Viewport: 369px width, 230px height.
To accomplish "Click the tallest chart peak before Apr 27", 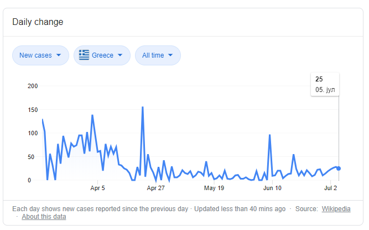I will pyautogui.click(x=143, y=108).
